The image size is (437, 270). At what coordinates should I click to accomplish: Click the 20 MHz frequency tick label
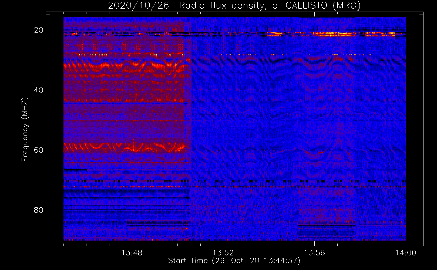coord(39,30)
